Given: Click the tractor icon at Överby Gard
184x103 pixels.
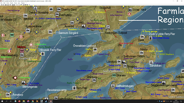Looking at the screenshot, I should 59,9.
